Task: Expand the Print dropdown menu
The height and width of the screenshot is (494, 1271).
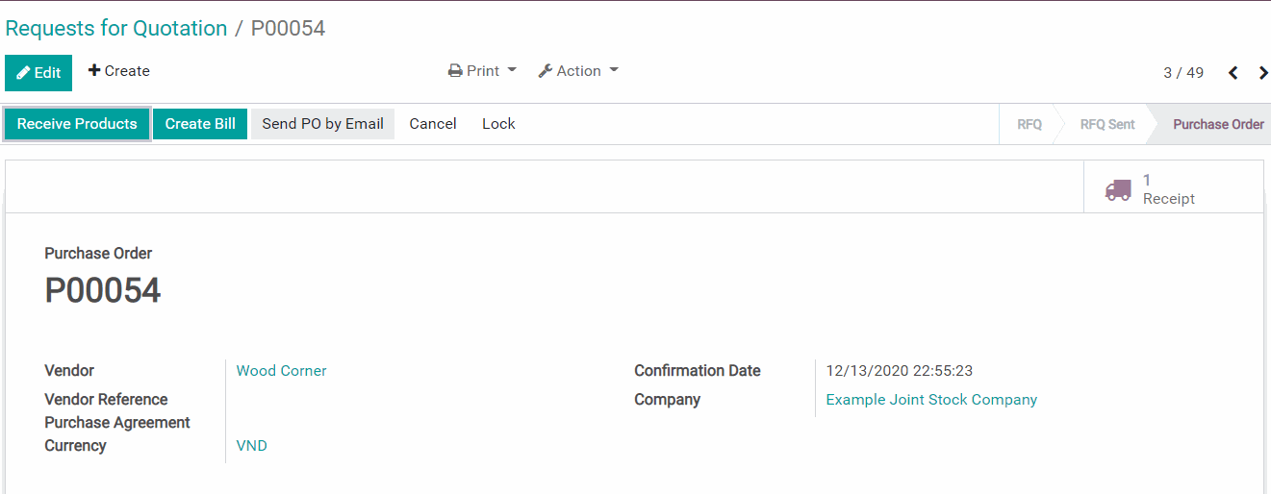Action: pos(483,71)
